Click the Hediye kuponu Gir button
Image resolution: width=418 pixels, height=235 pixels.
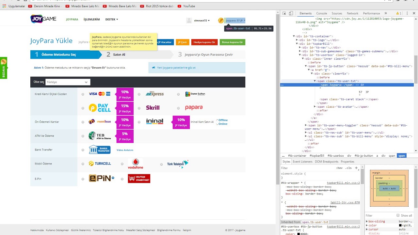(x=204, y=42)
